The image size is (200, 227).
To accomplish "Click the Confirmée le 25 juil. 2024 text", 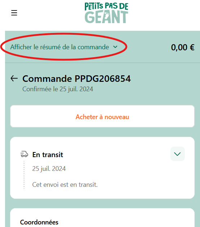I will [x=58, y=89].
